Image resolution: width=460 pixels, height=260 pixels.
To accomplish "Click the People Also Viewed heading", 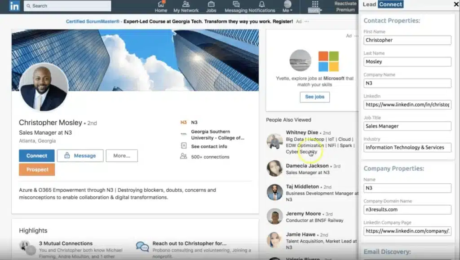I will tap(288, 120).
